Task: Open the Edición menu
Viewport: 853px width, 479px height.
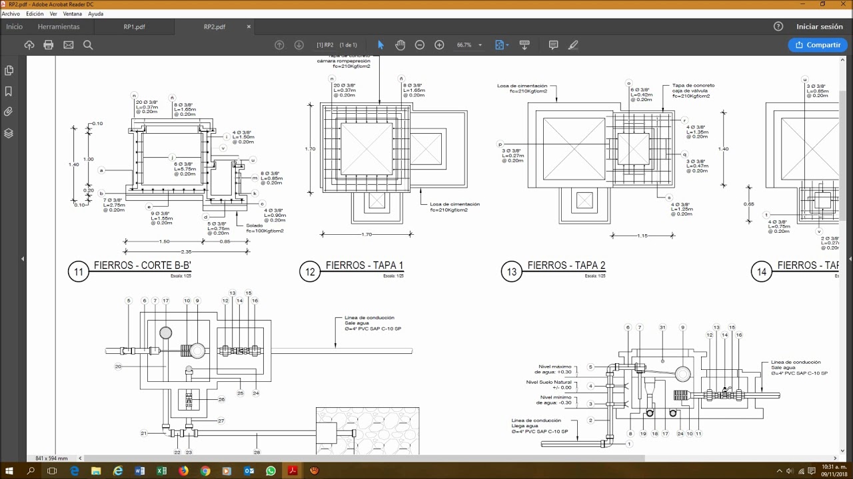Action: 35,13
